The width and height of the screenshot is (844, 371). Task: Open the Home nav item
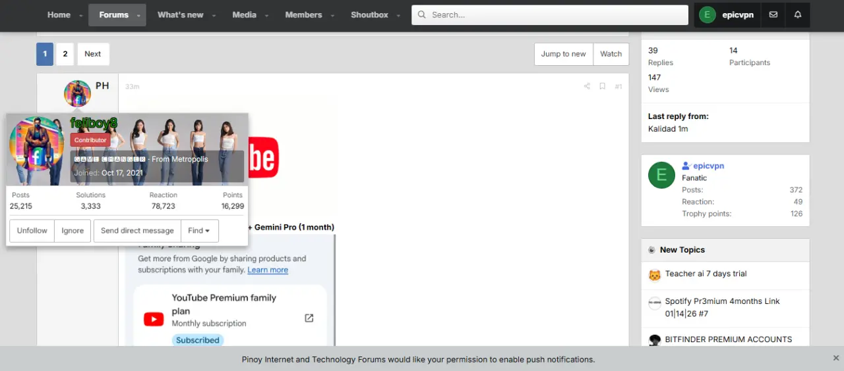[59, 14]
